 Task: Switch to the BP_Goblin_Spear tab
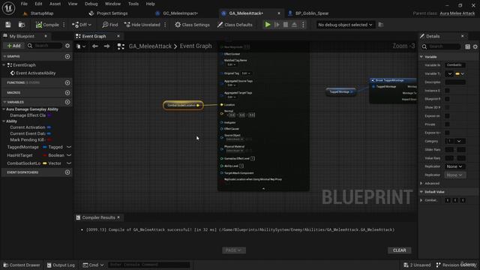pos(312,13)
